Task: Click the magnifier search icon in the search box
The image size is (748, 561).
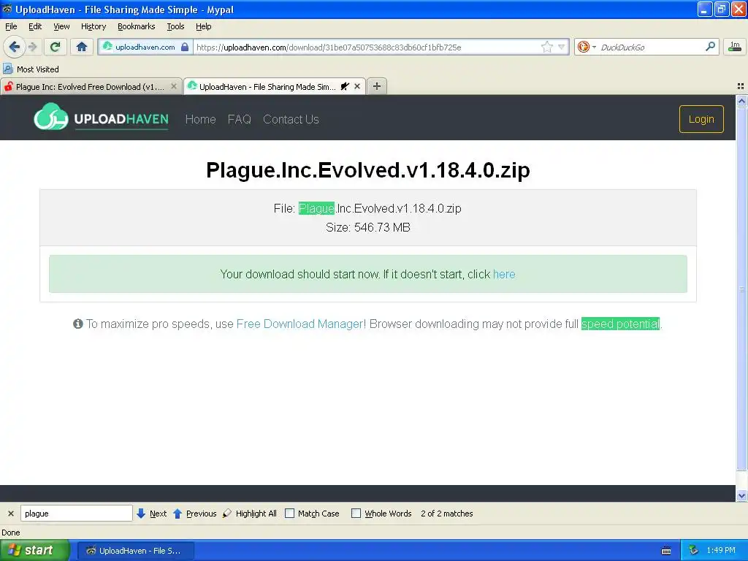Action: tap(710, 46)
